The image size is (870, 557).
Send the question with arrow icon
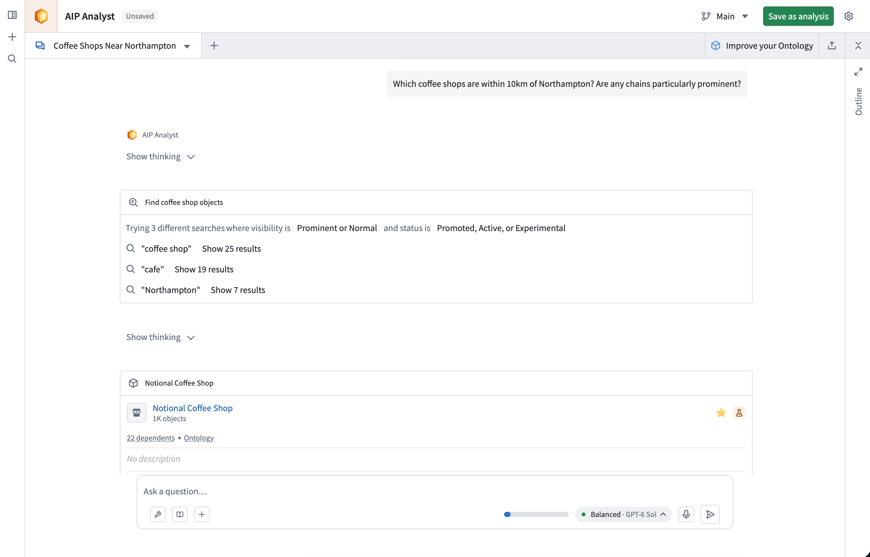point(710,514)
